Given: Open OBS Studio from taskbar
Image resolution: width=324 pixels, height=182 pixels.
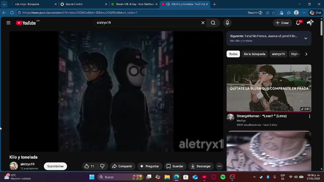Looking at the screenshot, I should pos(232,177).
